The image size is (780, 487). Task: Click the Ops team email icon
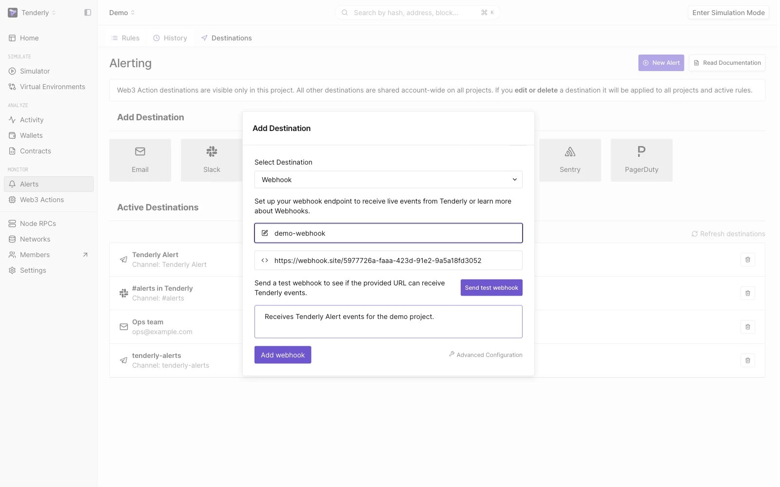[124, 327]
